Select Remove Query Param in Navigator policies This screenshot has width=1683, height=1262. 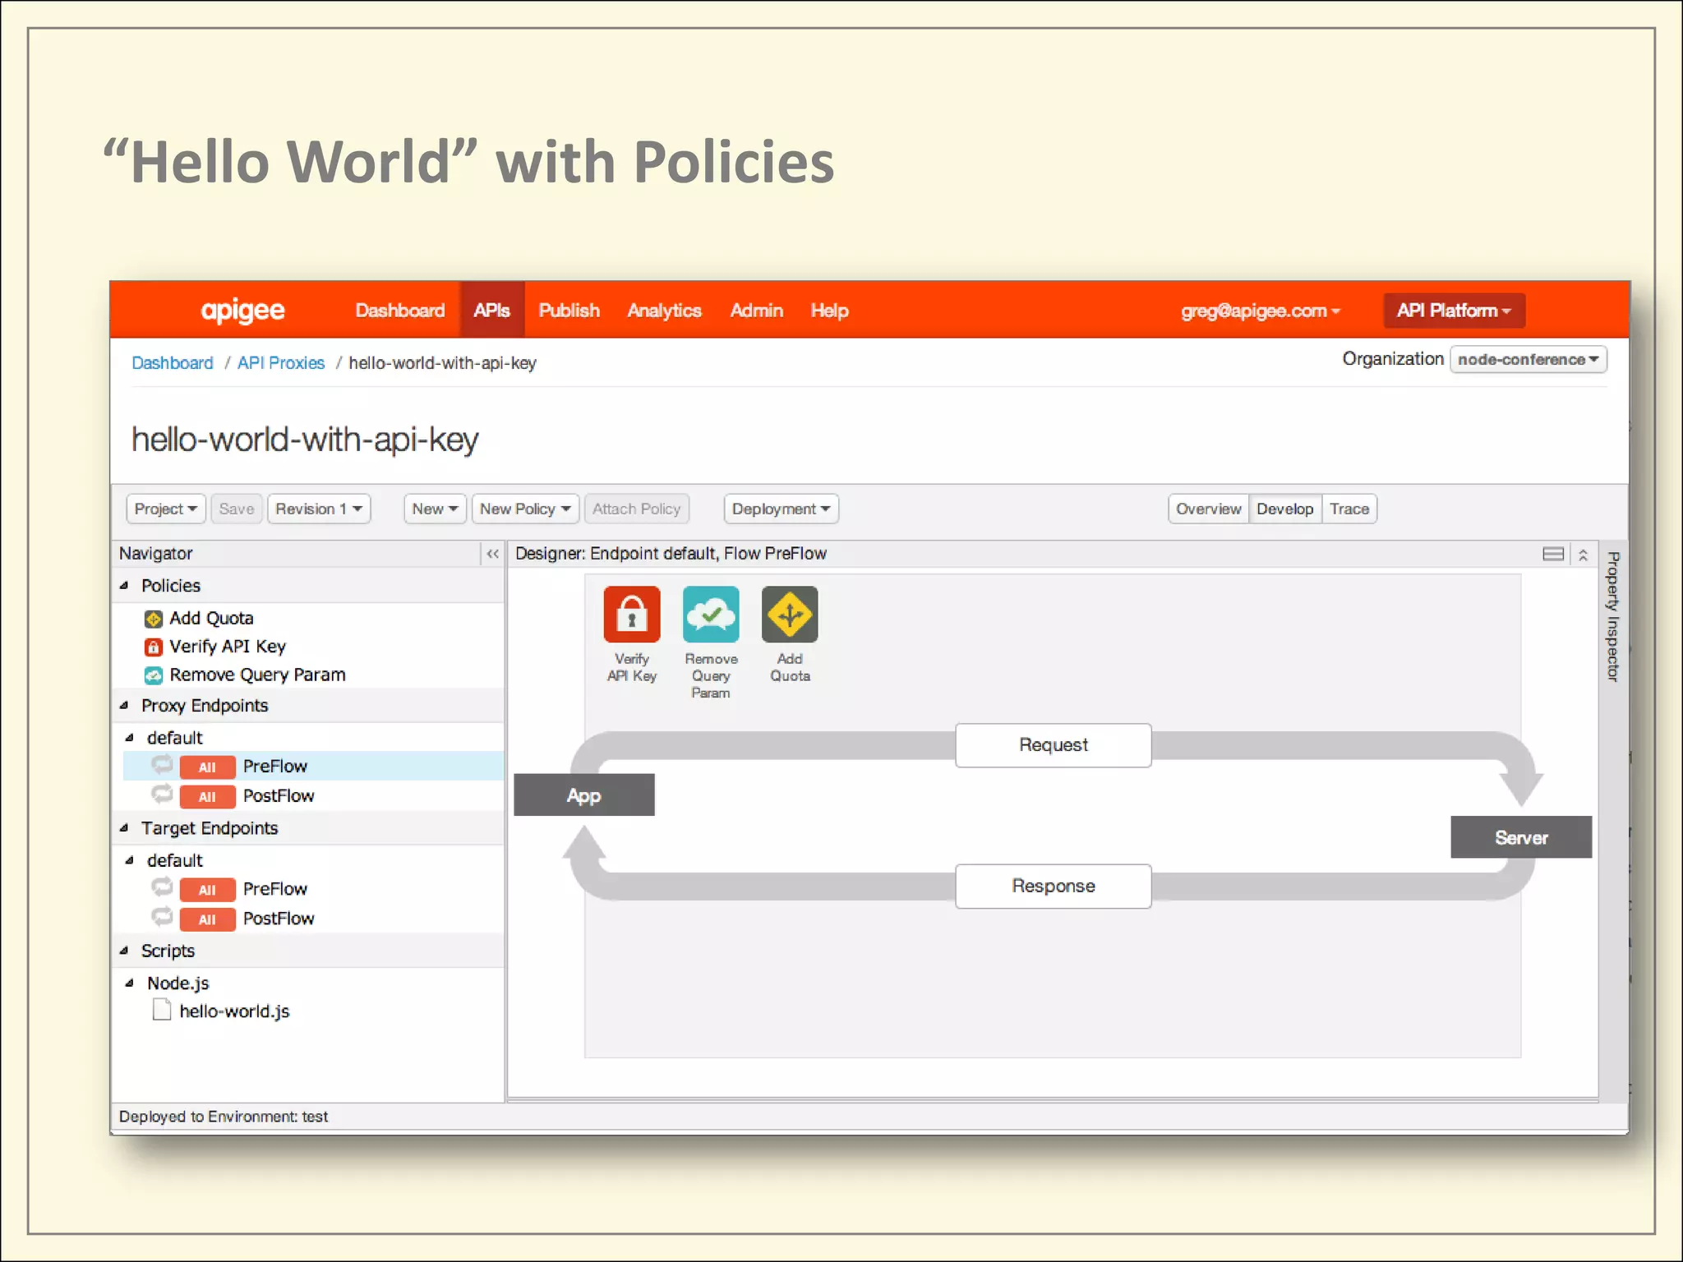pyautogui.click(x=257, y=675)
